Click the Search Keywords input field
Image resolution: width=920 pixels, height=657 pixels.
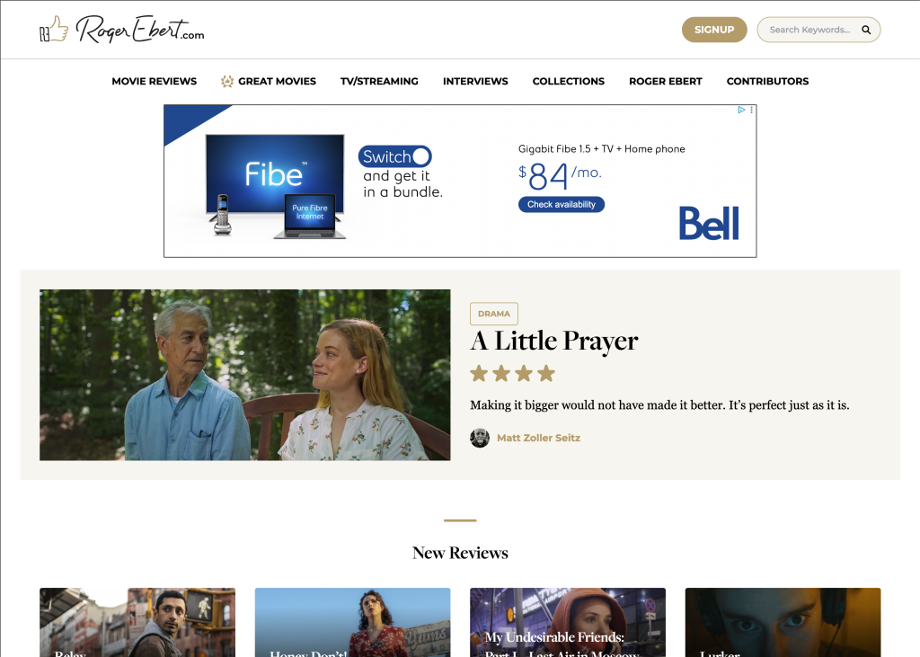click(809, 30)
